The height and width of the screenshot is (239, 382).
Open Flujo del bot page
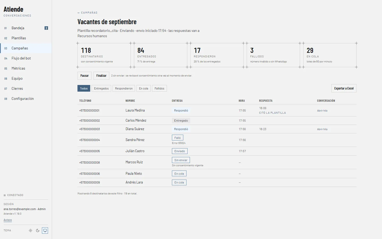[26, 58]
